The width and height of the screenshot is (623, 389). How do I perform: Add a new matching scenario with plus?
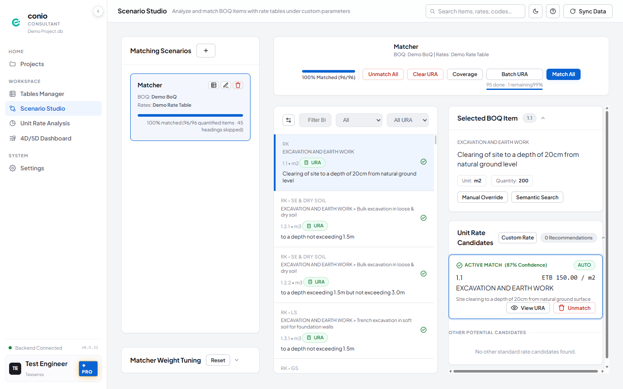pyautogui.click(x=206, y=51)
